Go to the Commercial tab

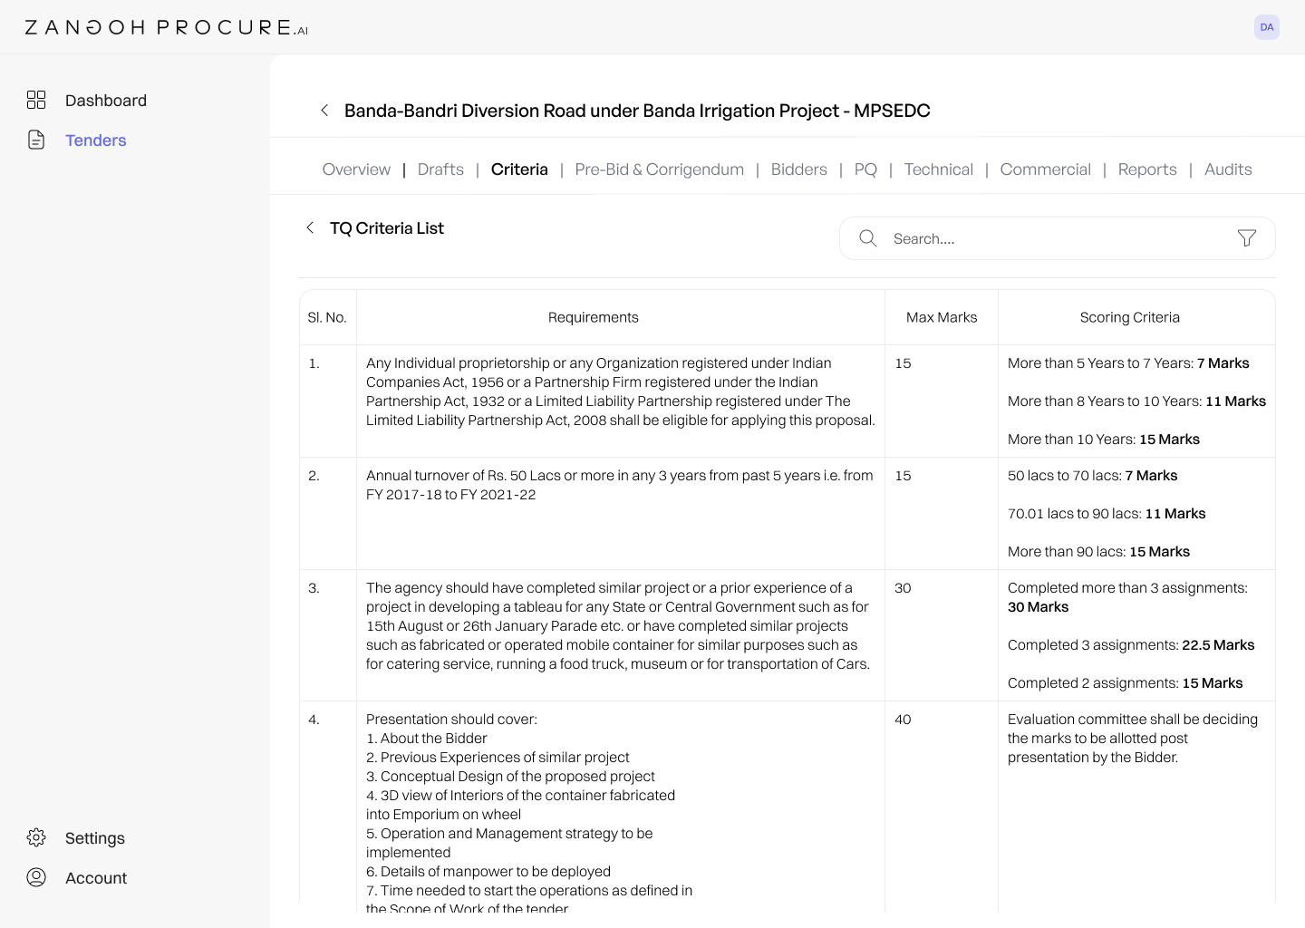pyautogui.click(x=1045, y=169)
